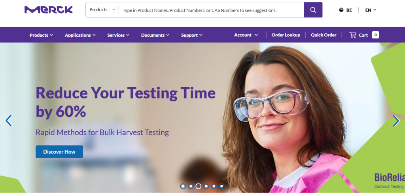
Task: Expand the EN language dropdown
Action: 371,10
